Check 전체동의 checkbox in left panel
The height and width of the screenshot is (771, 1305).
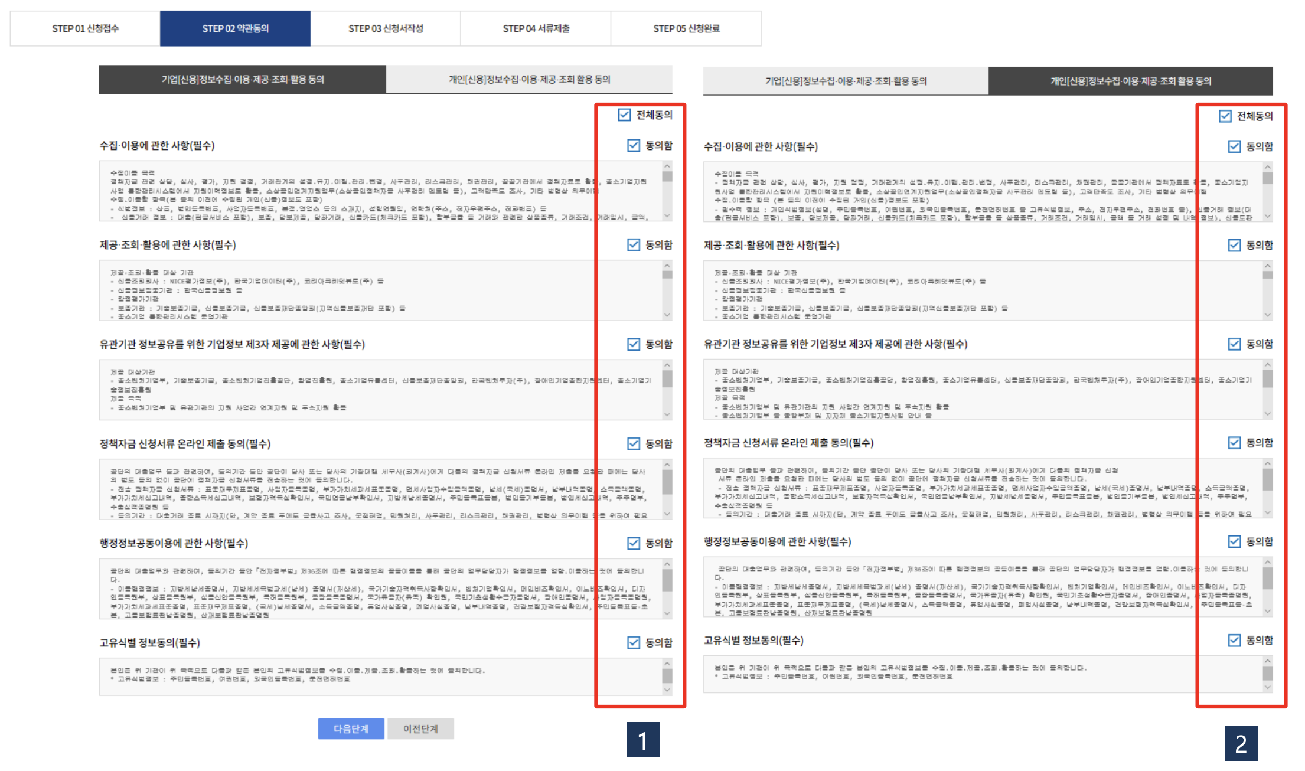tap(624, 115)
